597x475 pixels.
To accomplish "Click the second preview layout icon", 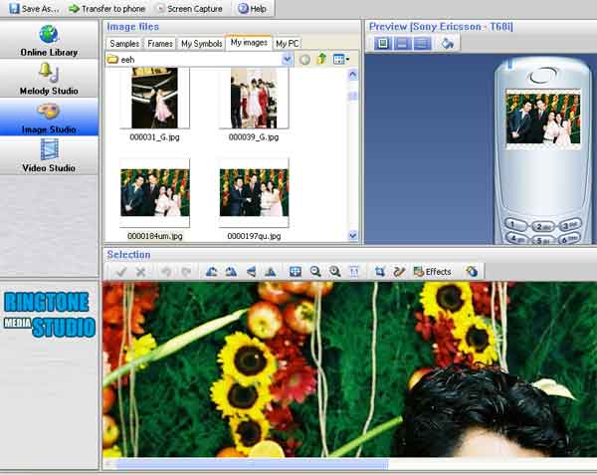I will coord(402,43).
